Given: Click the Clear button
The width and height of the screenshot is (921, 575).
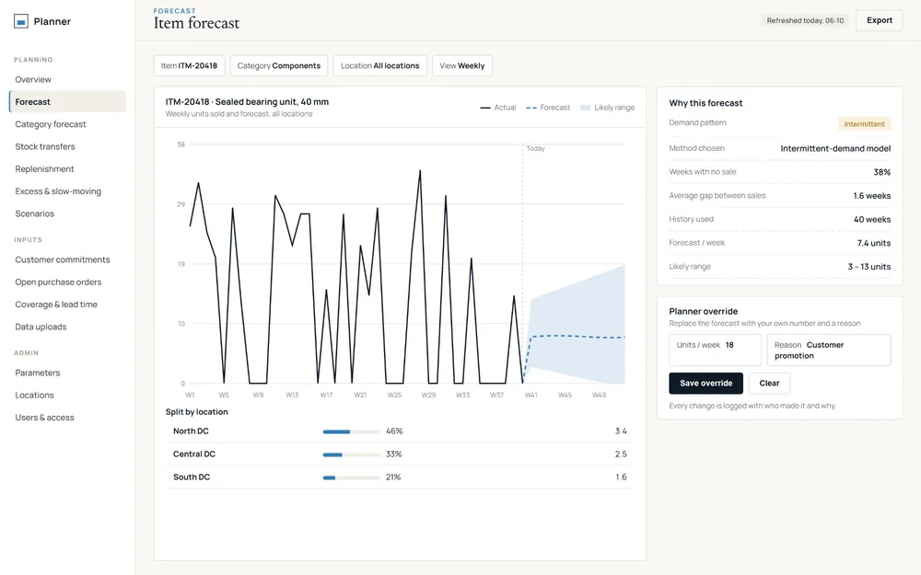Looking at the screenshot, I should point(769,383).
